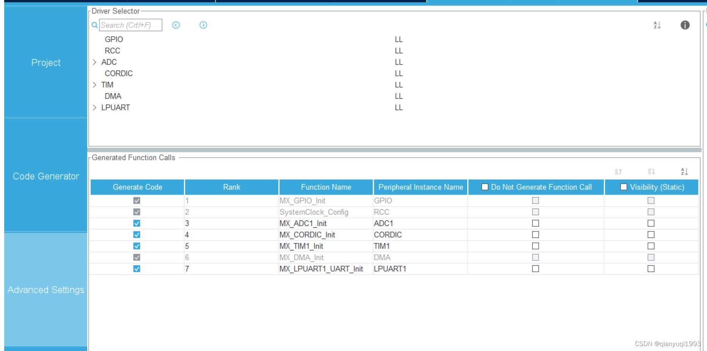Click the search magnifier icon in Driver Selector
This screenshot has width=707, height=351.
pyautogui.click(x=94, y=25)
